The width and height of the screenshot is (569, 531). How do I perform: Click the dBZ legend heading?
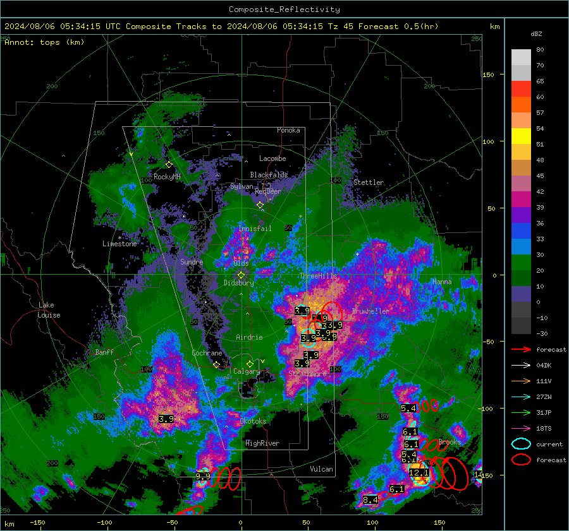click(x=536, y=33)
